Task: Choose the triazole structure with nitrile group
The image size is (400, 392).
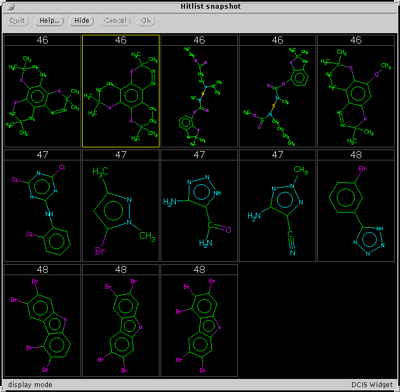Action: click(278, 211)
